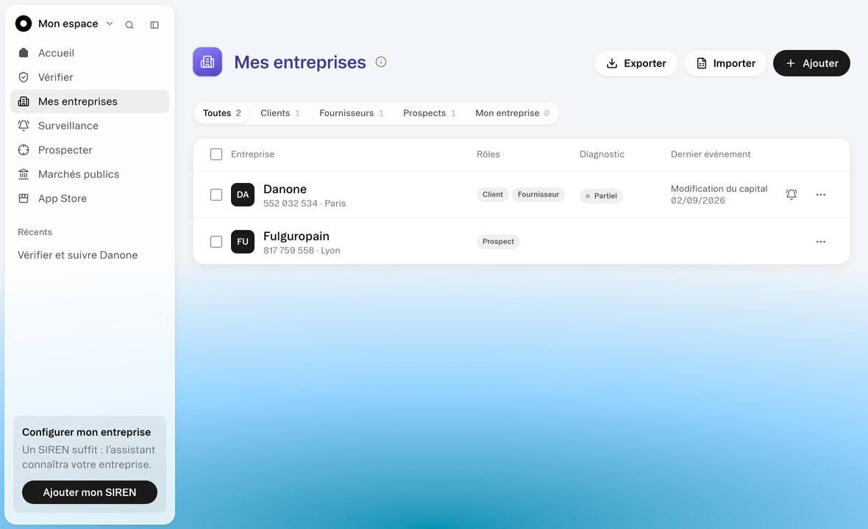This screenshot has width=868, height=529.
Task: Toggle the select-all Entreprise header checkbox
Action: point(216,154)
